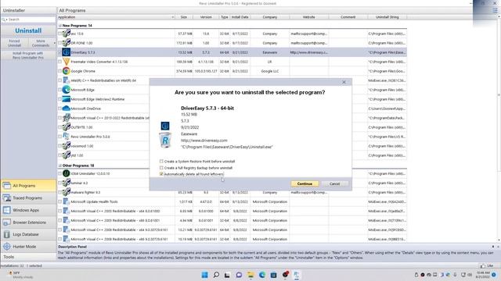This screenshot has height=281, width=501.
Task: Cancel the uninstall dialog
Action: point(334,184)
